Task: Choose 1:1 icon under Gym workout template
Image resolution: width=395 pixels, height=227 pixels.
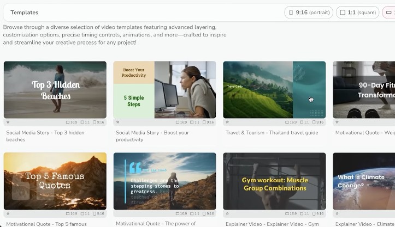Action: point(305,214)
